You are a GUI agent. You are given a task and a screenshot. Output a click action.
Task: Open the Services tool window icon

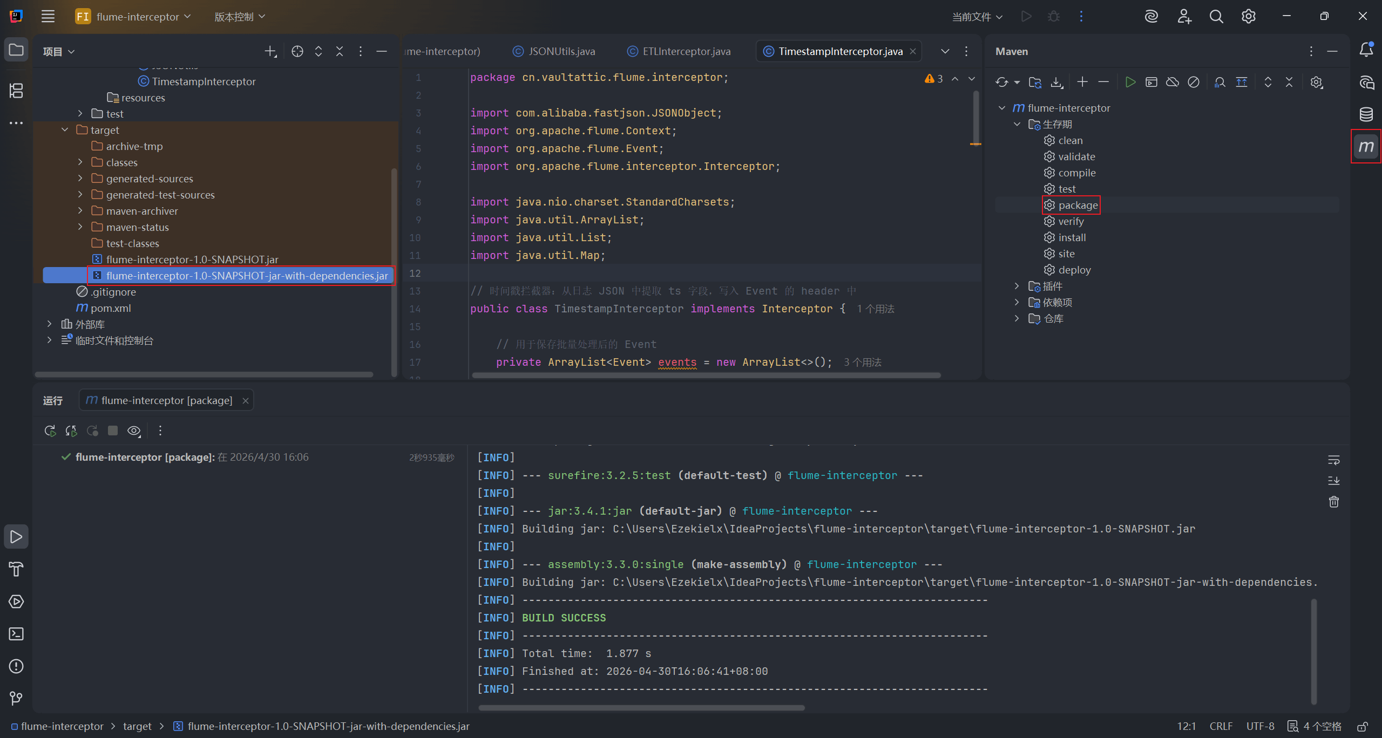[16, 602]
